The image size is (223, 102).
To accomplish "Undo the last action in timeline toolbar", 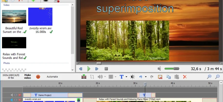I will coord(141,77).
